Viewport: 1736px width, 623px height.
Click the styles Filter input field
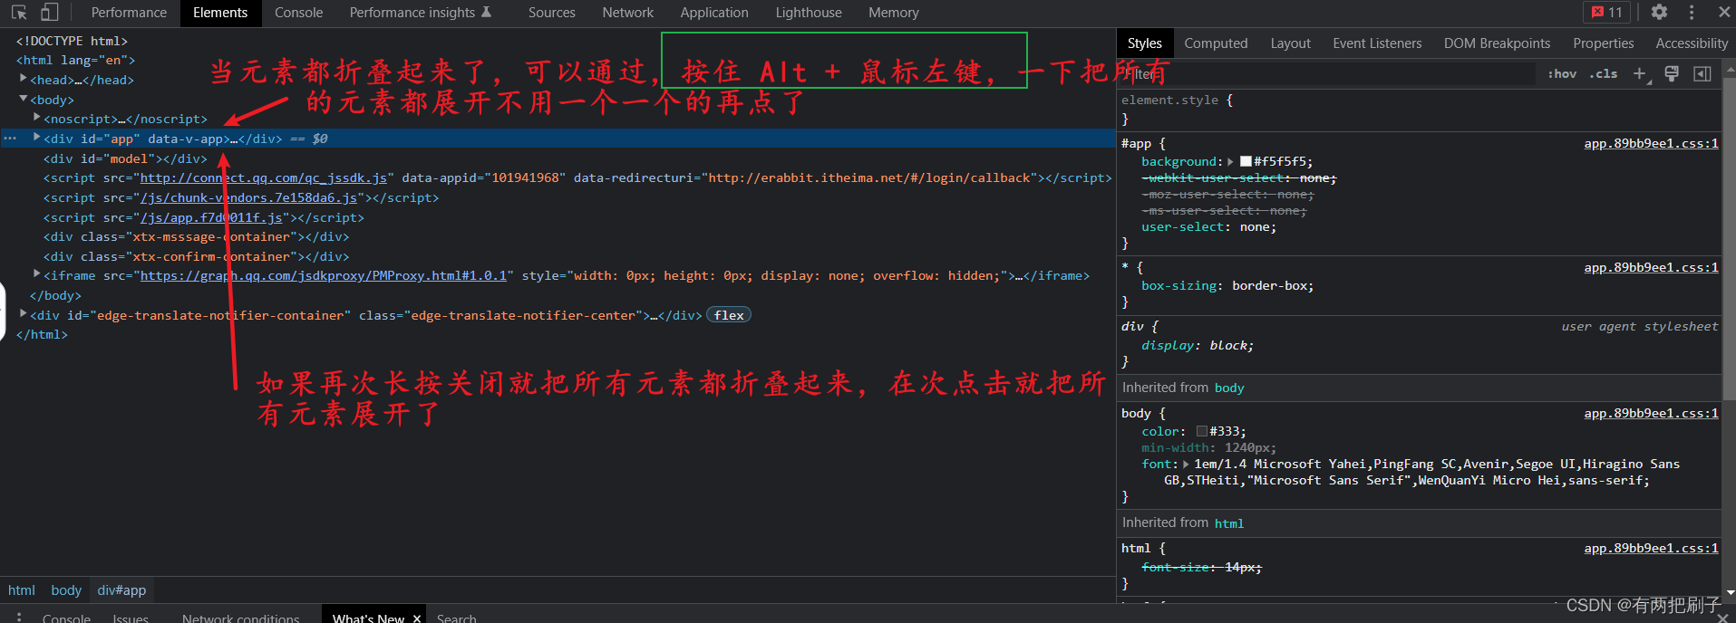[x=1328, y=74]
